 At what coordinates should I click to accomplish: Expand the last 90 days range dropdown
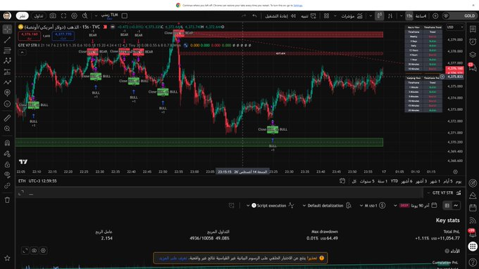click(395, 206)
